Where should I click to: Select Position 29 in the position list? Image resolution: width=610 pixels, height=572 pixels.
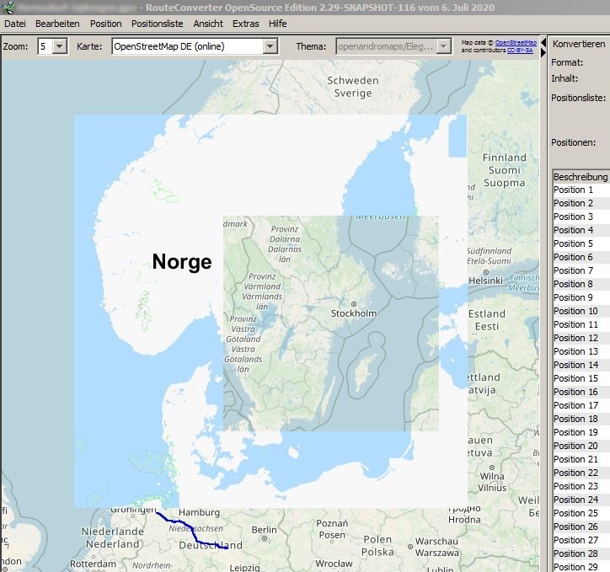(x=575, y=566)
